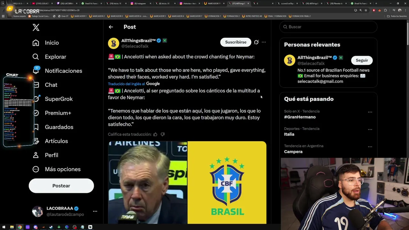Screen dimensions: 409x230
Task: Click the AllThingsBrazil post avatar
Action: [x=113, y=43]
